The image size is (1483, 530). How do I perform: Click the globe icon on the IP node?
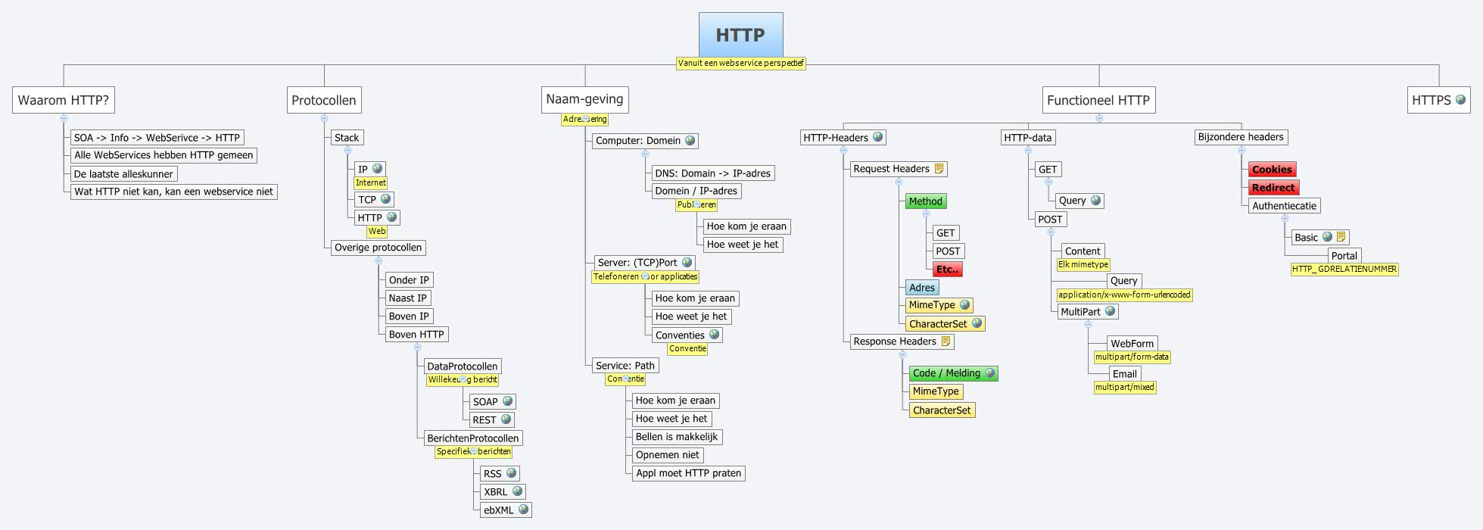[377, 168]
